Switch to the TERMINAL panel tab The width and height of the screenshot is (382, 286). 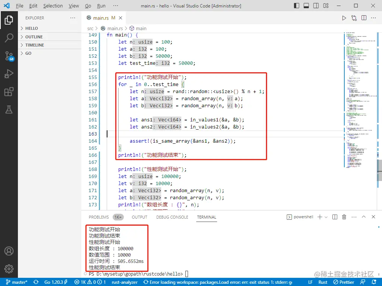207,217
